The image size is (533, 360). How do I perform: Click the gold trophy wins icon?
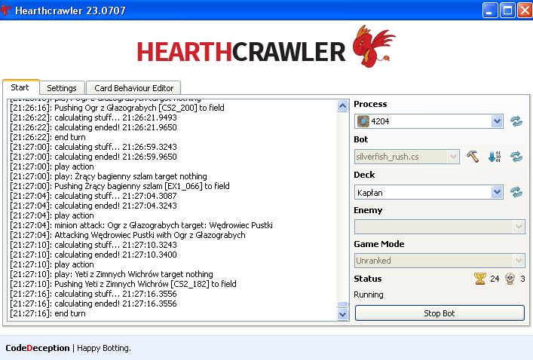(x=480, y=279)
